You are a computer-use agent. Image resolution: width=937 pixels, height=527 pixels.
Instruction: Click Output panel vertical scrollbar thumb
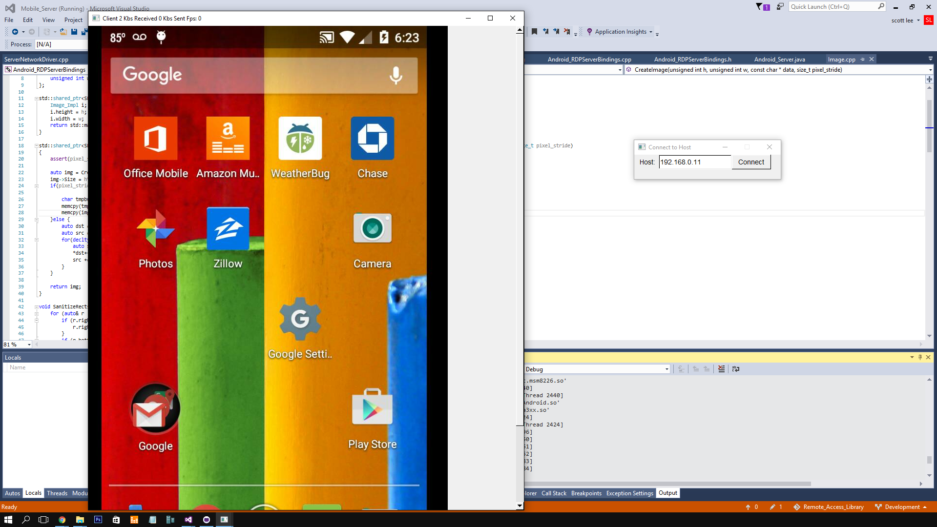pyautogui.click(x=929, y=460)
